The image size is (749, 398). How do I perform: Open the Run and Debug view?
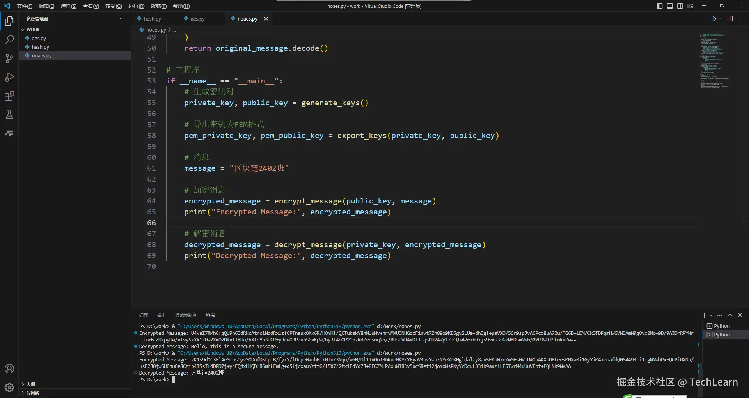click(9, 77)
